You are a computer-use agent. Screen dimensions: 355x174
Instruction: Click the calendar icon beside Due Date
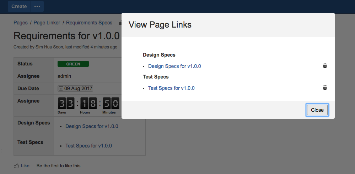pyautogui.click(x=60, y=88)
